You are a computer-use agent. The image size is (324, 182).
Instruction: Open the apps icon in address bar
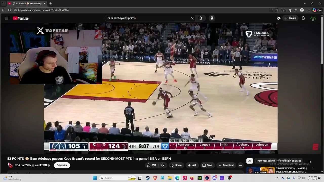[x=272, y=10]
